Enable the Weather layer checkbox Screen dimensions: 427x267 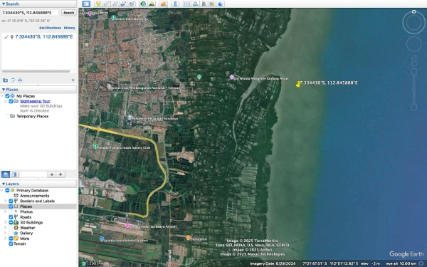11,228
